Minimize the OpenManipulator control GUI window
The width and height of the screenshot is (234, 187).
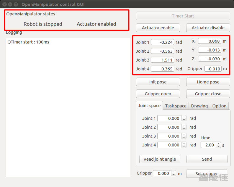[10, 4]
